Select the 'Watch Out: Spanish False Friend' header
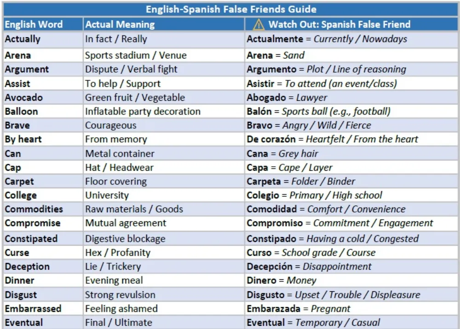The height and width of the screenshot is (329, 460). 351,24
